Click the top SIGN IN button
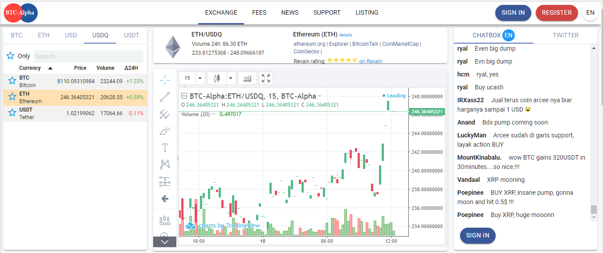603x253 pixels. (x=513, y=12)
